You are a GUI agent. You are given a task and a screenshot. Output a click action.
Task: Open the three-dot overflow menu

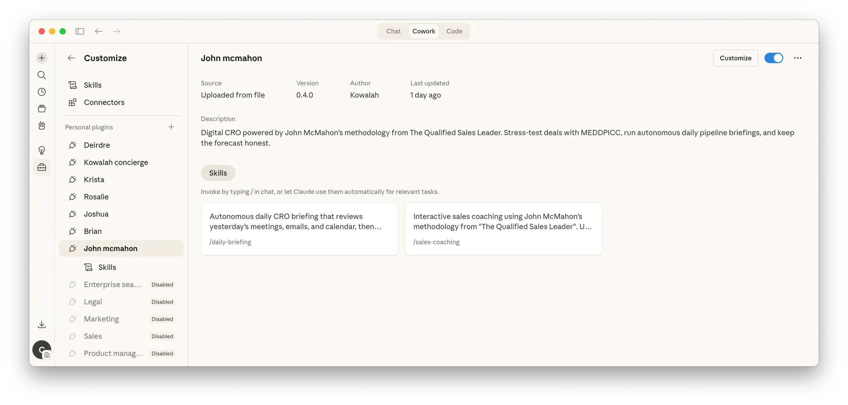click(797, 58)
